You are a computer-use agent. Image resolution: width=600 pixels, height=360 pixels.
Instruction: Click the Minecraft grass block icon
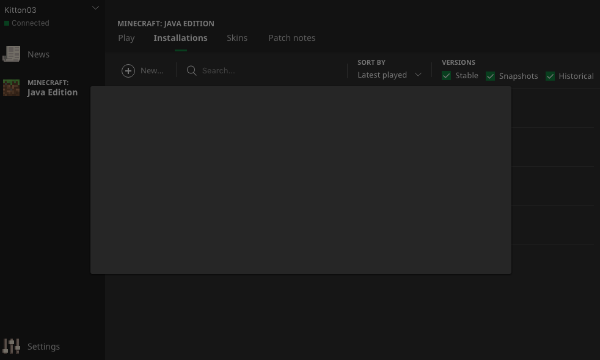[11, 88]
